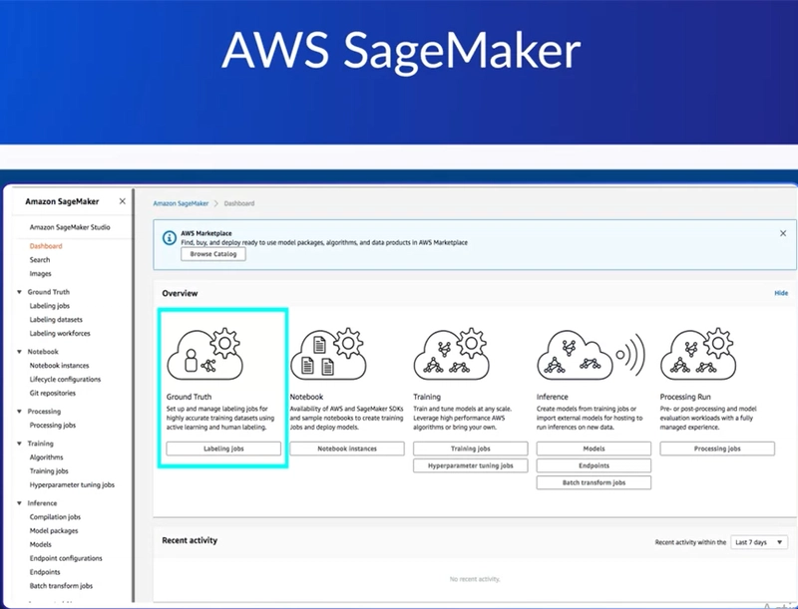Screen dimensions: 798x609
Task: Click the Processing Run card title
Action: pyautogui.click(x=685, y=397)
